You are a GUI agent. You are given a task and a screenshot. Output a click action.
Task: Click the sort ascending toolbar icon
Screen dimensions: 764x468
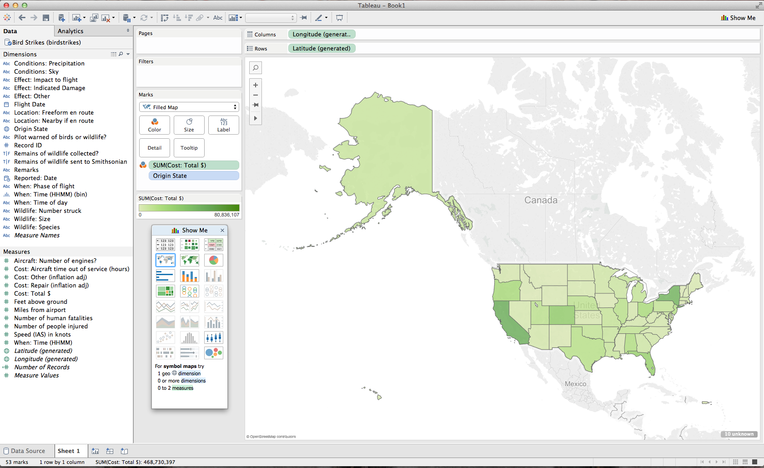177,18
